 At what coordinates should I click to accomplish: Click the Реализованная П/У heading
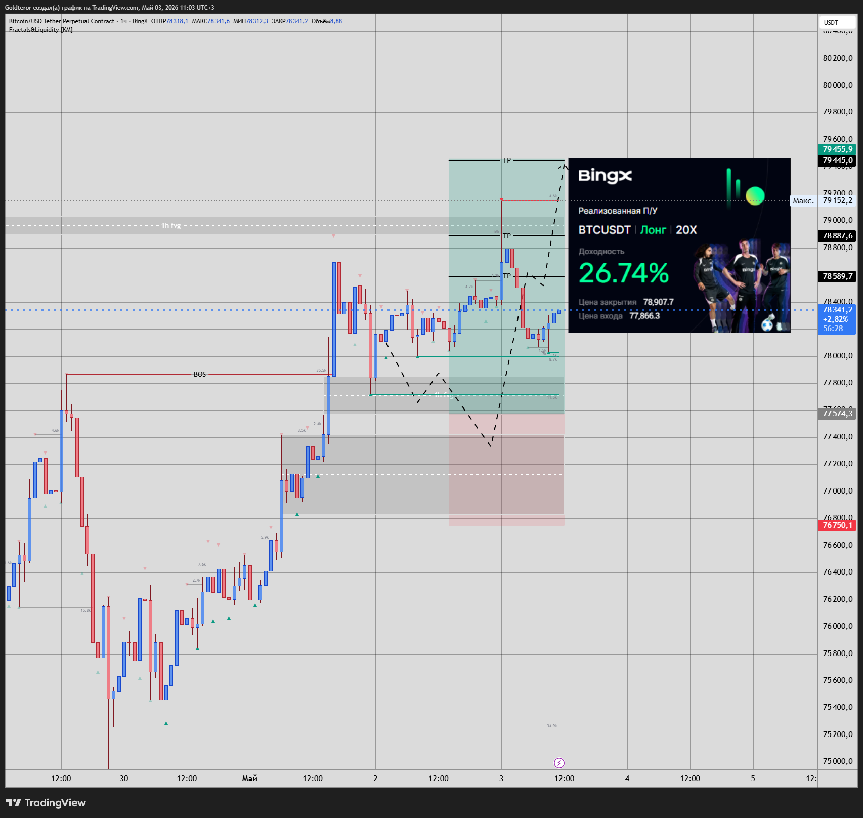coord(618,211)
